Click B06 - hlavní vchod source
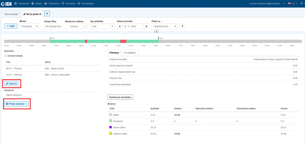Image resolution: width=305 pixels, height=145 pixels. tap(54, 68)
